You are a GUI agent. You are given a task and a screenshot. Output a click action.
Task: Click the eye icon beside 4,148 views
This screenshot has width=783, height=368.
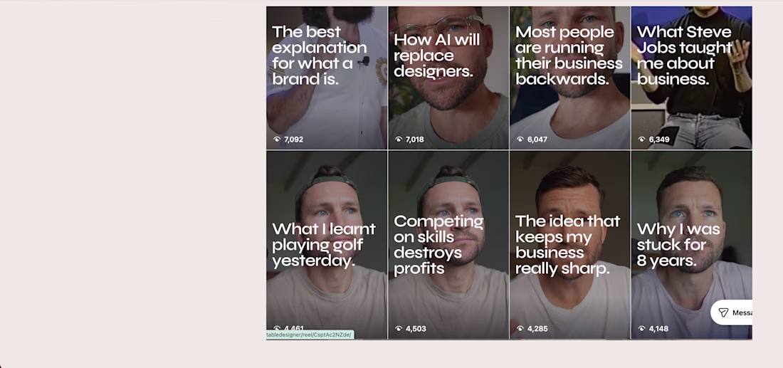[642, 329]
